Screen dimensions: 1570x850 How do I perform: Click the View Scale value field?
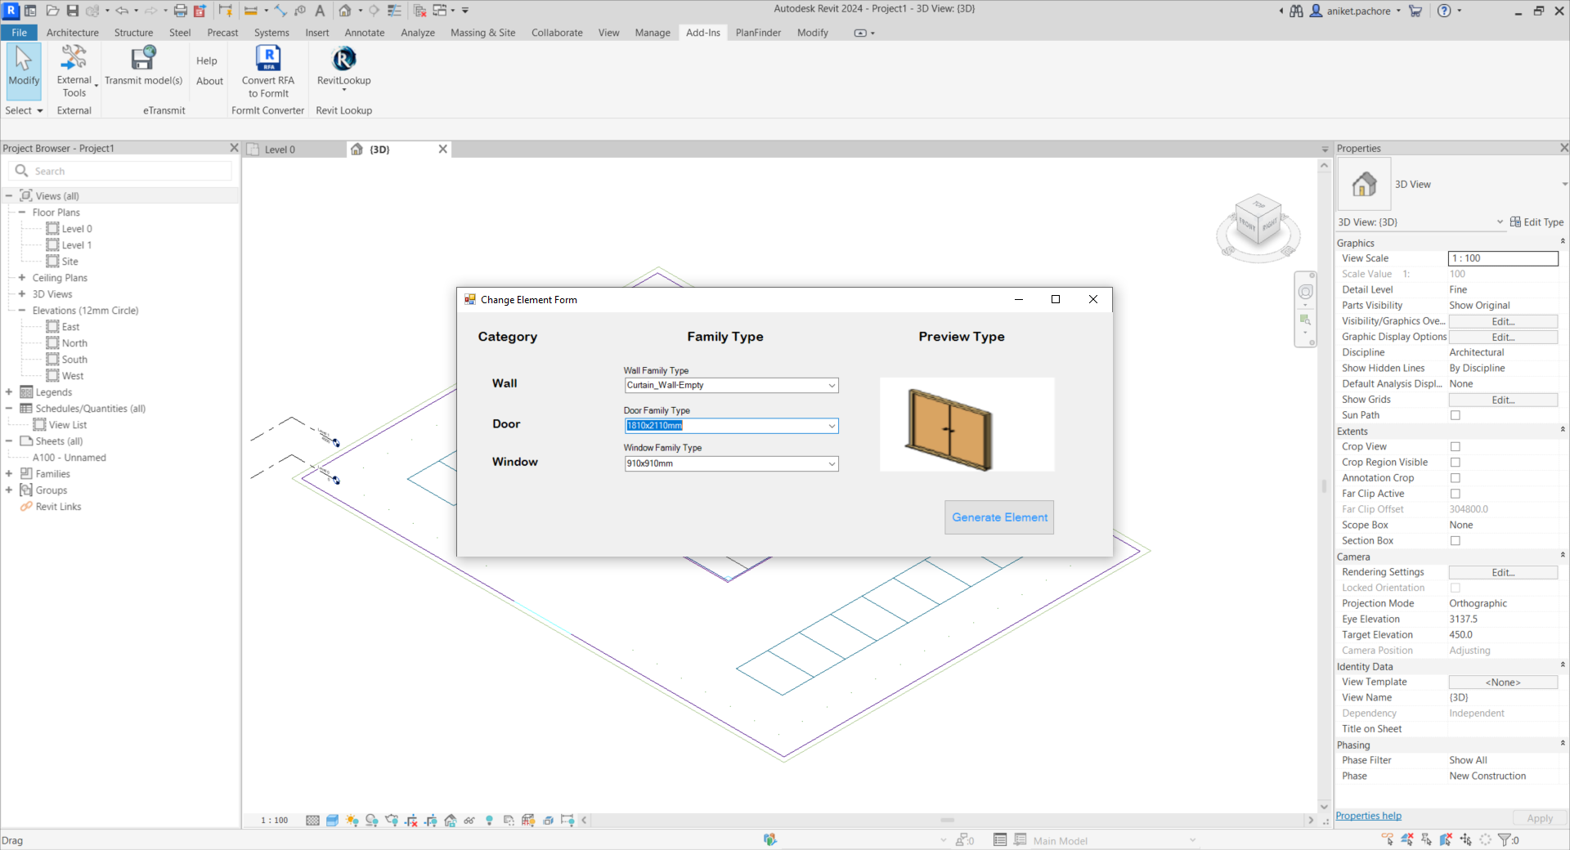coord(1503,258)
